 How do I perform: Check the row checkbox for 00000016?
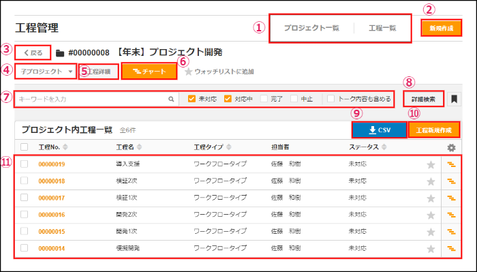tap(25, 215)
